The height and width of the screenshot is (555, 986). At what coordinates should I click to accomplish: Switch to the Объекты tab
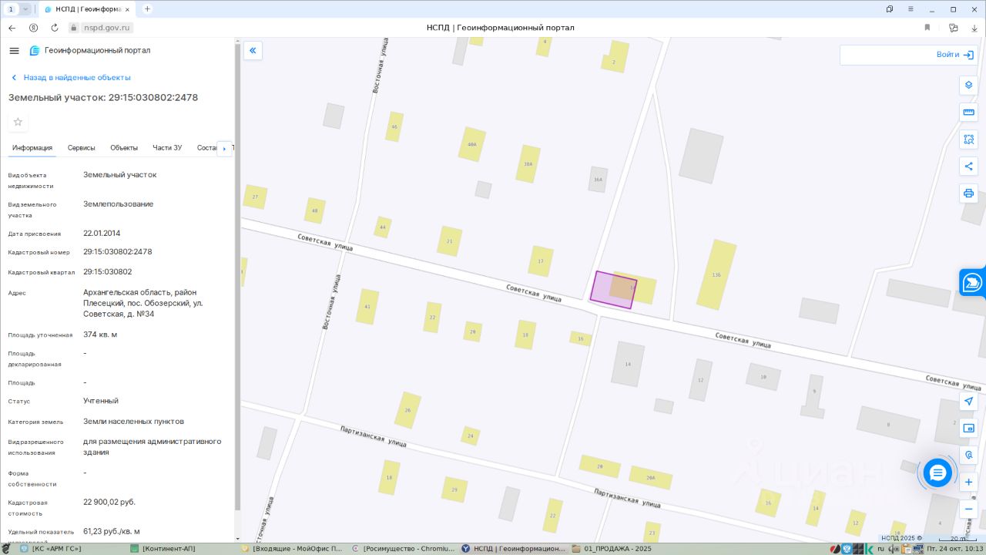(124, 148)
